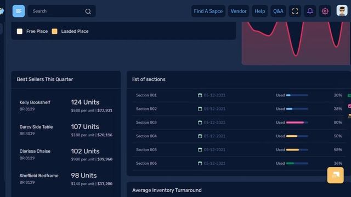The width and height of the screenshot is (351, 197).
Task: Click the 98 Units figure
Action: 84,176
